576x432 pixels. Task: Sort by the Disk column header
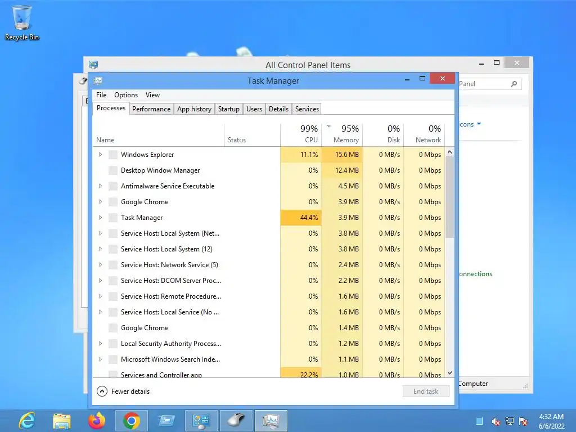383,134
